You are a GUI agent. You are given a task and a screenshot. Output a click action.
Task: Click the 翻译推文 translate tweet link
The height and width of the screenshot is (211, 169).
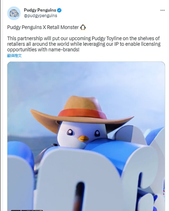[x=14, y=56]
